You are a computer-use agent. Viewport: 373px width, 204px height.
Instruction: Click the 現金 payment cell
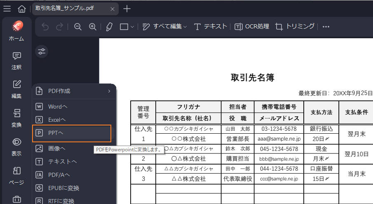(x=321, y=149)
